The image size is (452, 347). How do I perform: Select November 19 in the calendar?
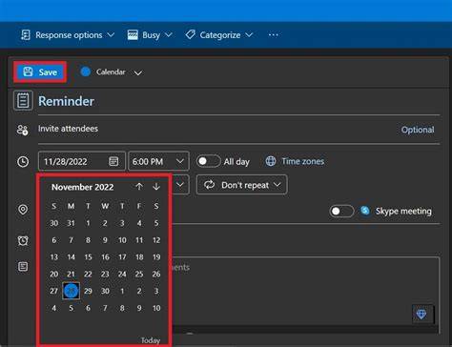coord(156,256)
